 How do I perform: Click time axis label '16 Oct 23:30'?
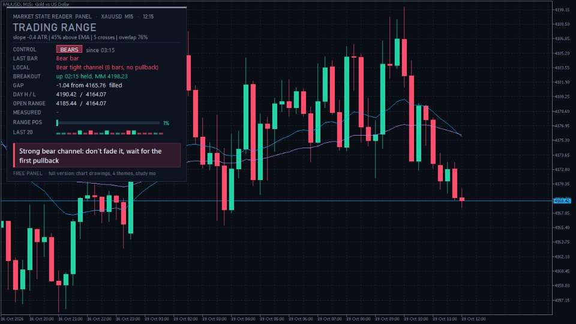point(128,319)
